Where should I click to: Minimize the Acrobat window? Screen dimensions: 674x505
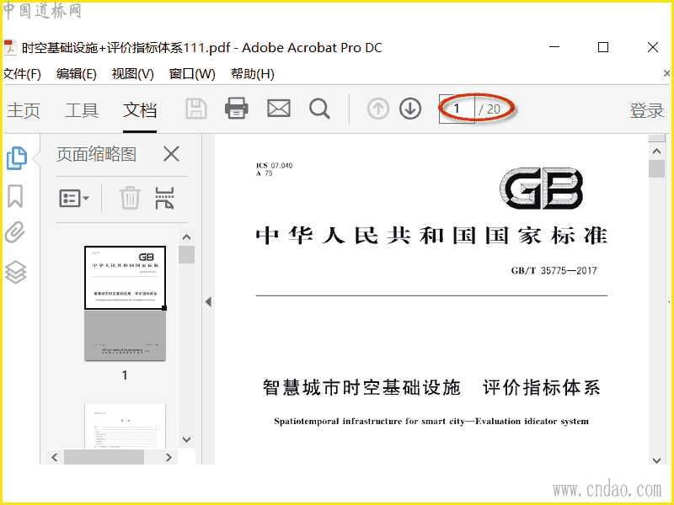pyautogui.click(x=554, y=47)
